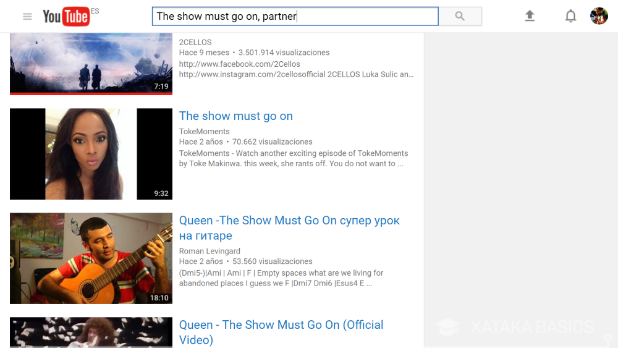Image resolution: width=618 pixels, height=348 pixels.
Task: Open the upload video icon
Action: (x=530, y=16)
